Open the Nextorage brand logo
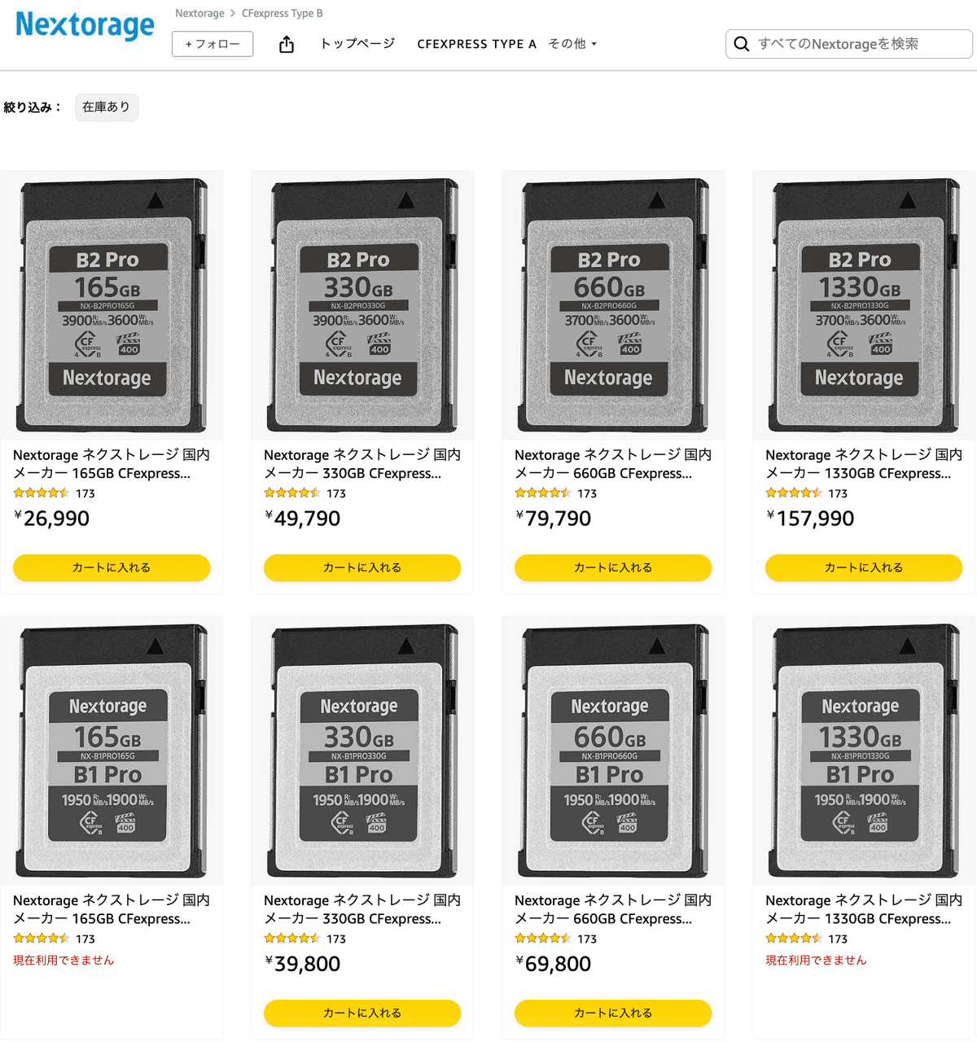 (x=85, y=25)
